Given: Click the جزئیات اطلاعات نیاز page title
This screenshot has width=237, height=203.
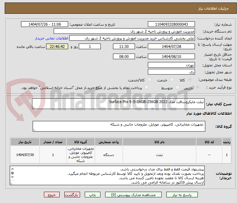Looking at the screenshot, I should [213, 8].
